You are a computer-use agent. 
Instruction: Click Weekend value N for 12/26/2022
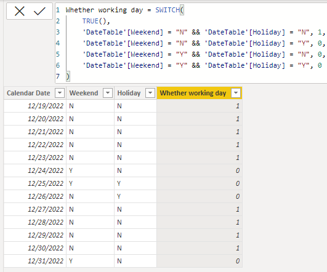pyautogui.click(x=90, y=196)
